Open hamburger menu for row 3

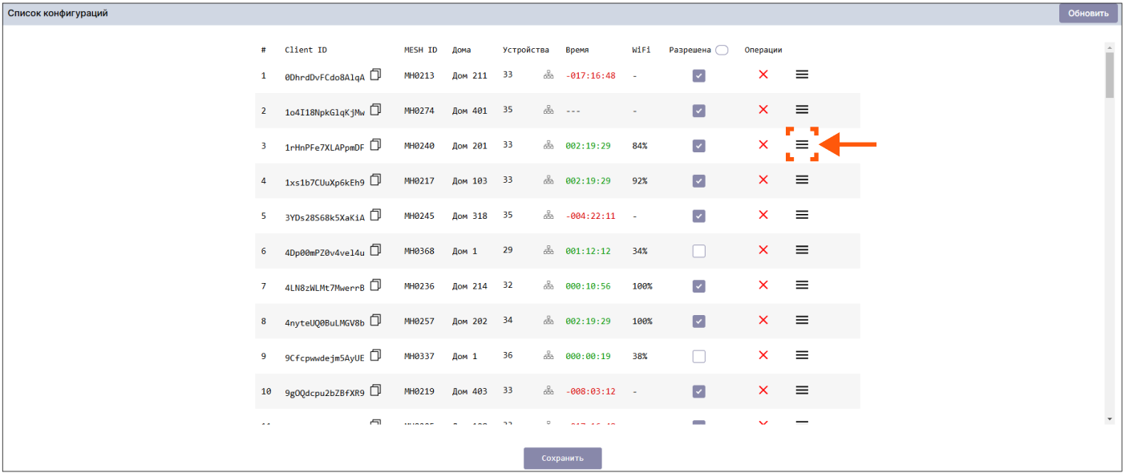(x=802, y=144)
